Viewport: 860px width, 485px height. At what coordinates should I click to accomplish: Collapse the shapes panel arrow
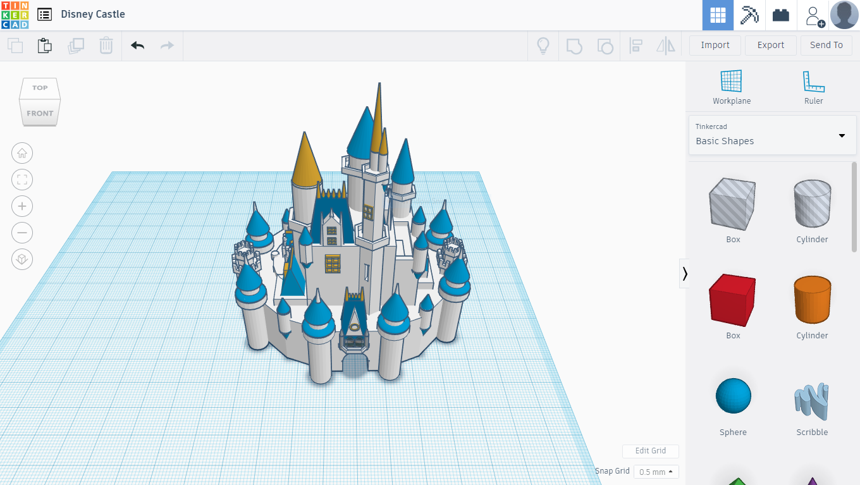pyautogui.click(x=684, y=273)
